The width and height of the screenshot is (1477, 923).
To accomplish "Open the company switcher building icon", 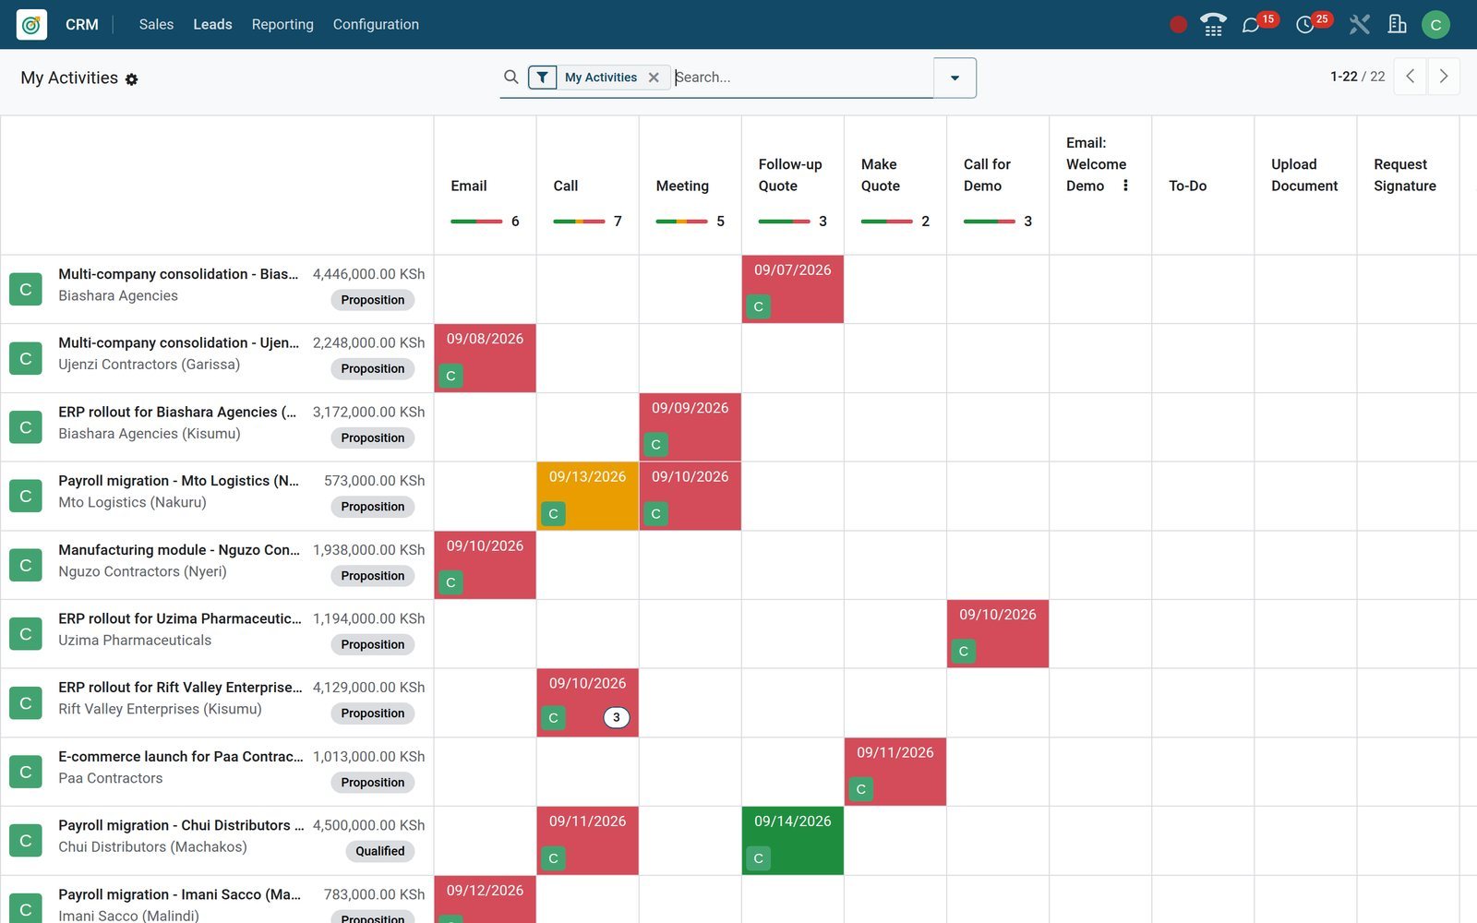I will click(x=1397, y=24).
